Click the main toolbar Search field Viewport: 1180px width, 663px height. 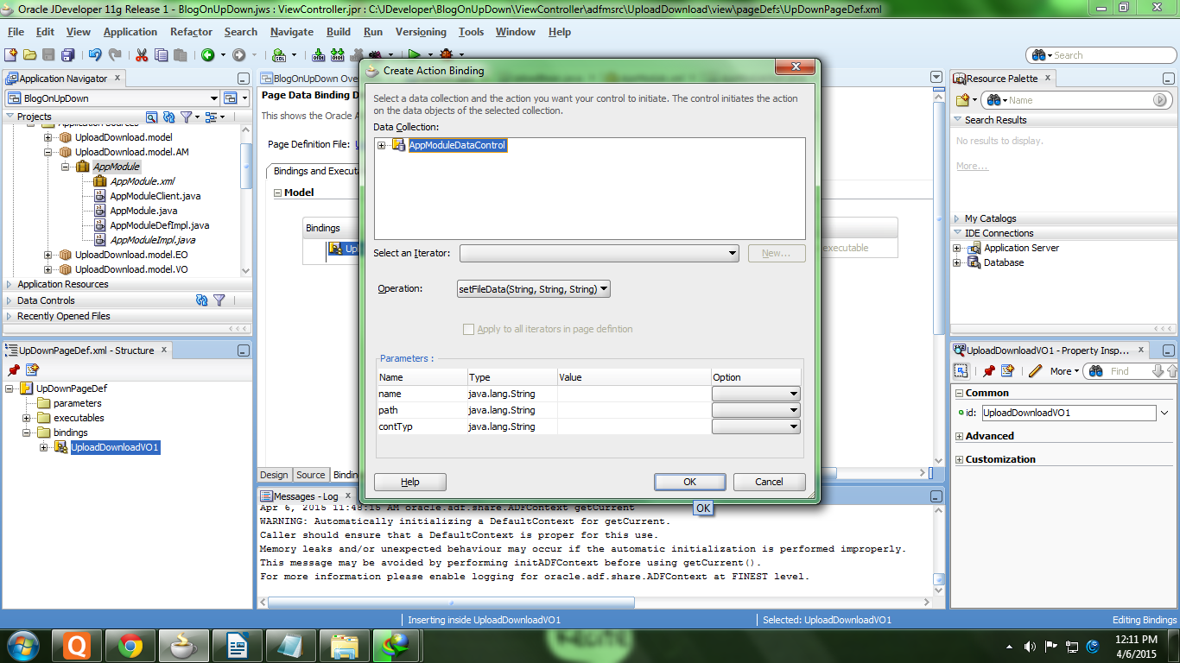coord(1101,55)
